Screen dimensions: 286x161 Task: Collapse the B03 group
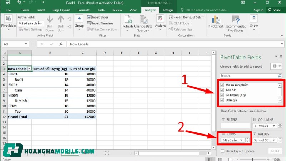coord(10,74)
